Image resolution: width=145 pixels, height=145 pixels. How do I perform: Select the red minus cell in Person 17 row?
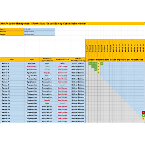point(143,112)
